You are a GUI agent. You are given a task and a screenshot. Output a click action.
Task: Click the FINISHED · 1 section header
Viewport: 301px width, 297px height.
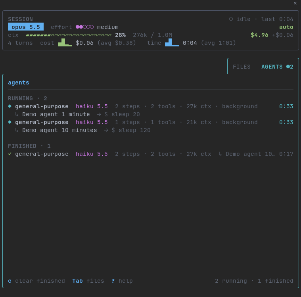coord(29,146)
